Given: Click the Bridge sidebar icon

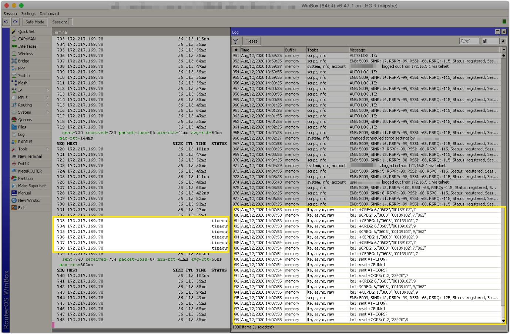Looking at the screenshot, I should click(14, 61).
